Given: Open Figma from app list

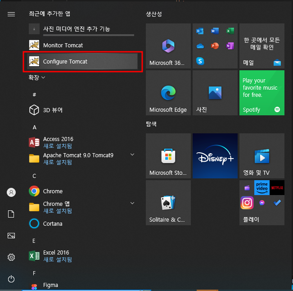Looking at the screenshot, I should point(82,286).
